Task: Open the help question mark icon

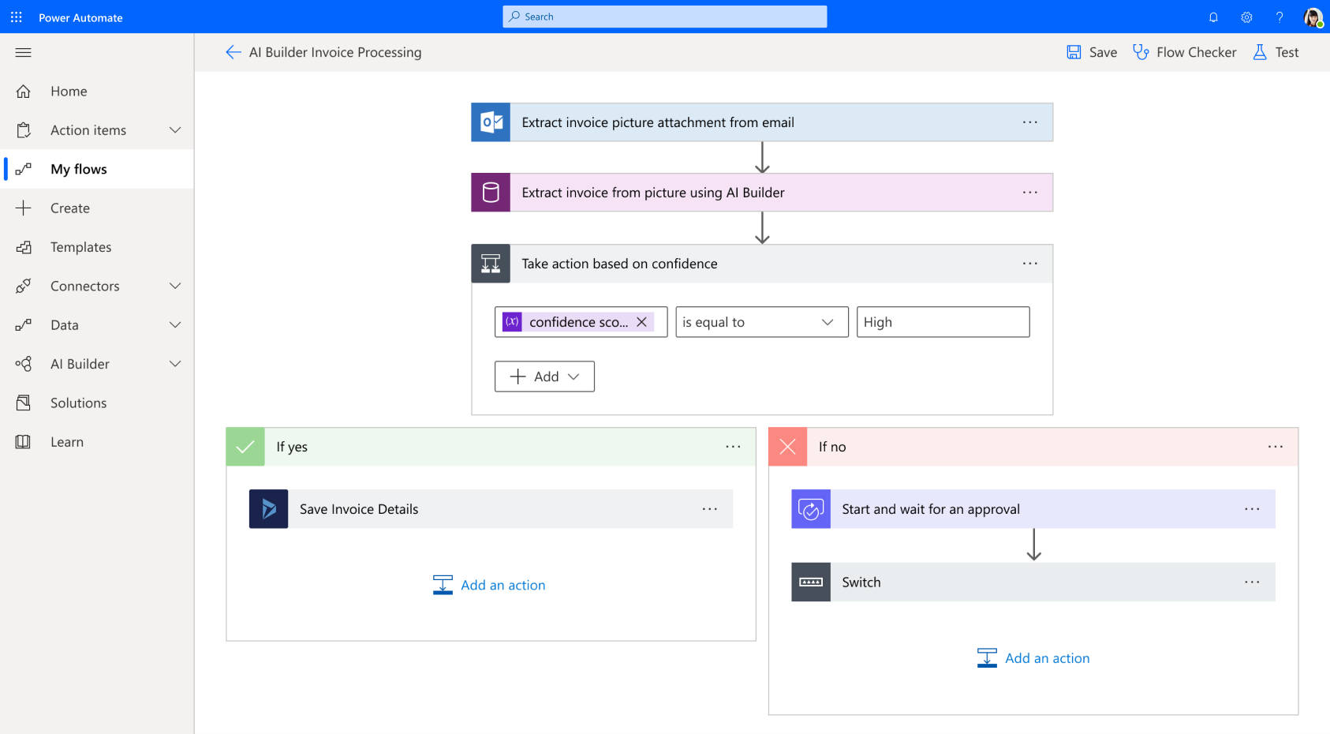Action: (x=1280, y=17)
